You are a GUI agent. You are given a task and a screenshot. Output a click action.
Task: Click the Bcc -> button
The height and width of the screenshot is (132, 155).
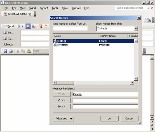pos(62,107)
